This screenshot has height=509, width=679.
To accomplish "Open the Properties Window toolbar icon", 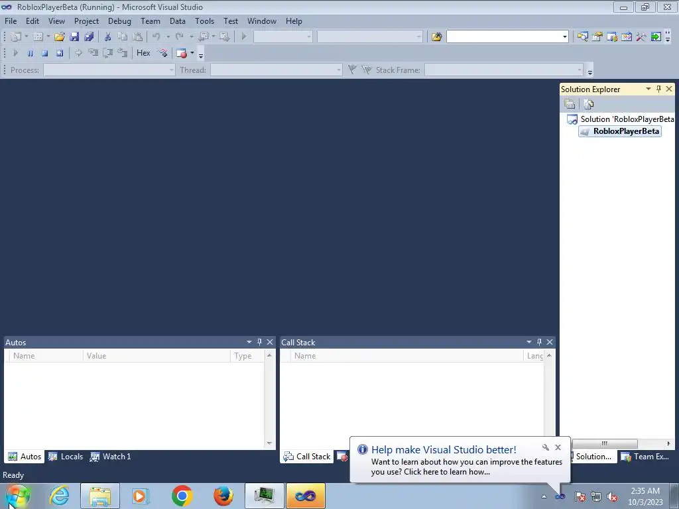I will point(597,37).
